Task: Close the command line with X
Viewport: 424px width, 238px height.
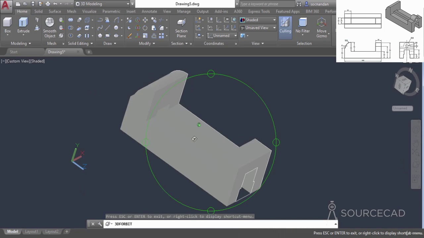Action: coord(93,224)
